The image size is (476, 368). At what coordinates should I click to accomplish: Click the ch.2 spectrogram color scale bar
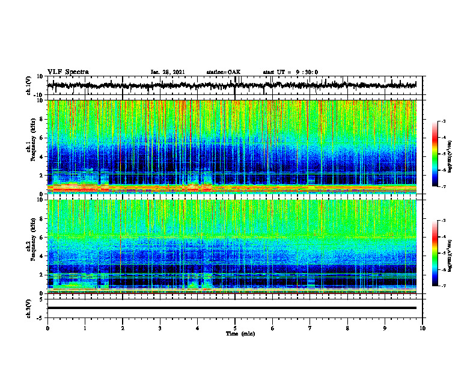435,253
